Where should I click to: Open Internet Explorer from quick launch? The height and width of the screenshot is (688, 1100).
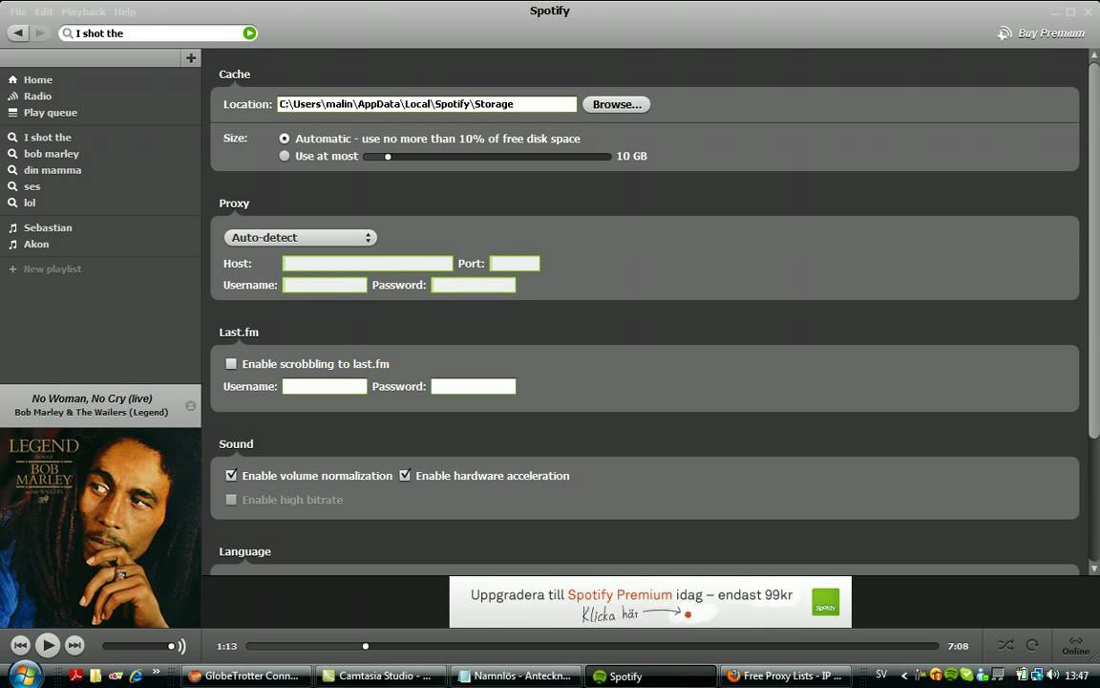point(136,676)
